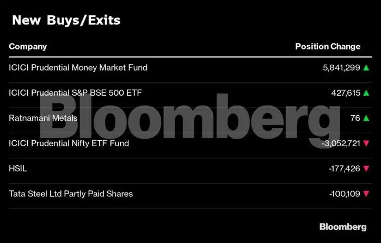The height and width of the screenshot is (243, 381).
Task: Click the red down arrow in HSIL row
Action: (366, 169)
